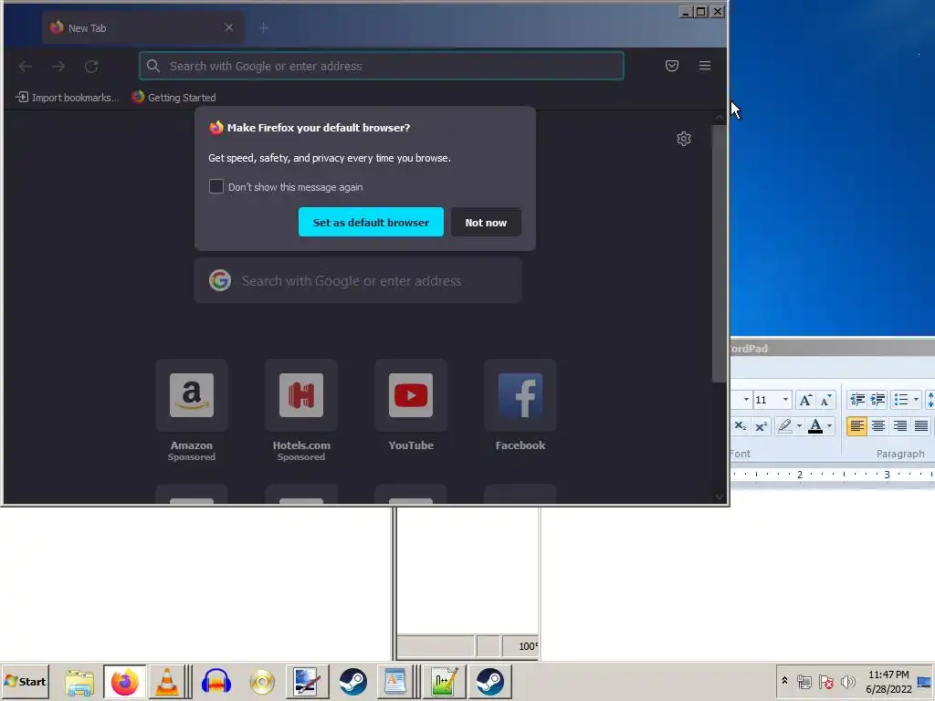Click WordPad grow font icon

(805, 400)
